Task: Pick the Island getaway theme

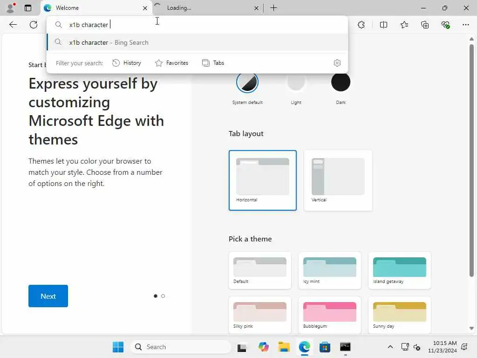Action: pyautogui.click(x=400, y=270)
